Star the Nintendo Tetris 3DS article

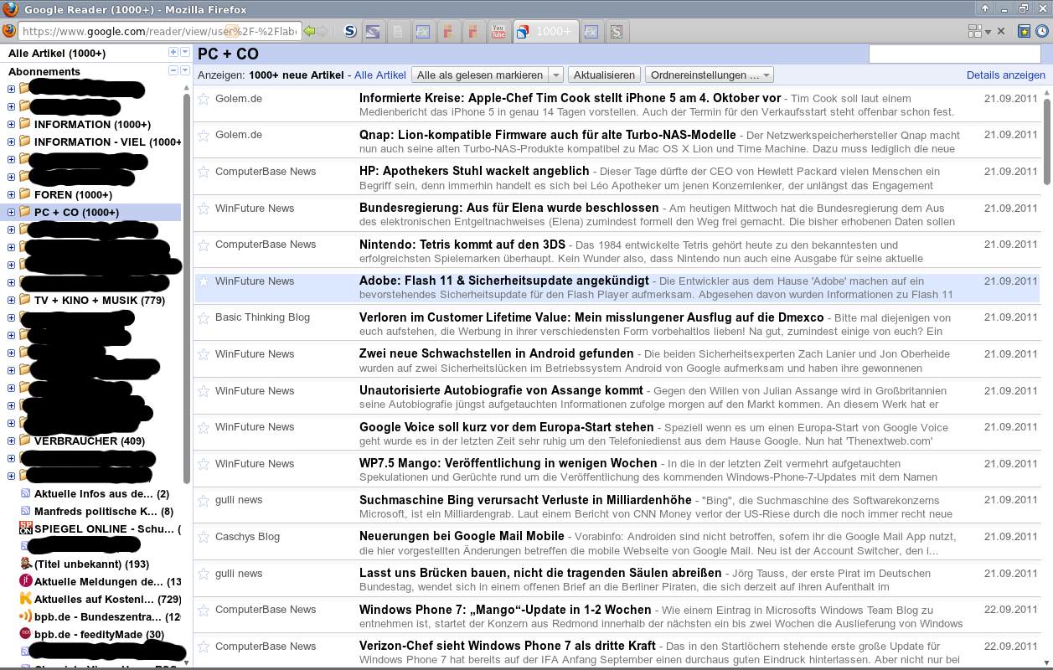coord(203,245)
